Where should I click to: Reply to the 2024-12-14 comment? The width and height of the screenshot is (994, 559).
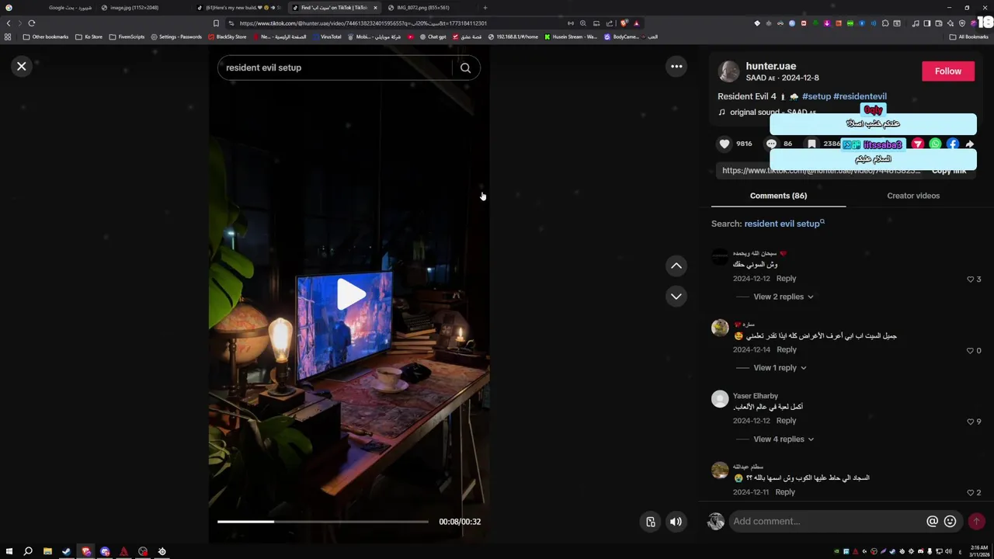[786, 350]
